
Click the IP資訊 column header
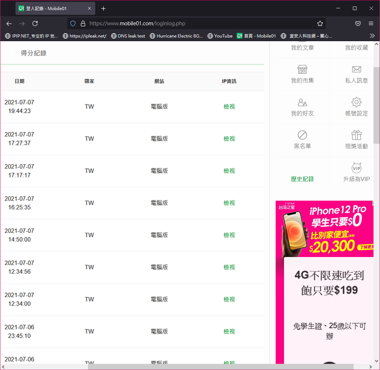[x=229, y=81]
